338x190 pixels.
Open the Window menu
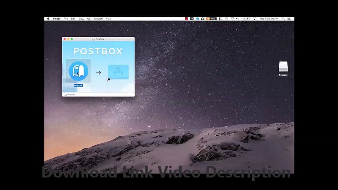(98, 19)
